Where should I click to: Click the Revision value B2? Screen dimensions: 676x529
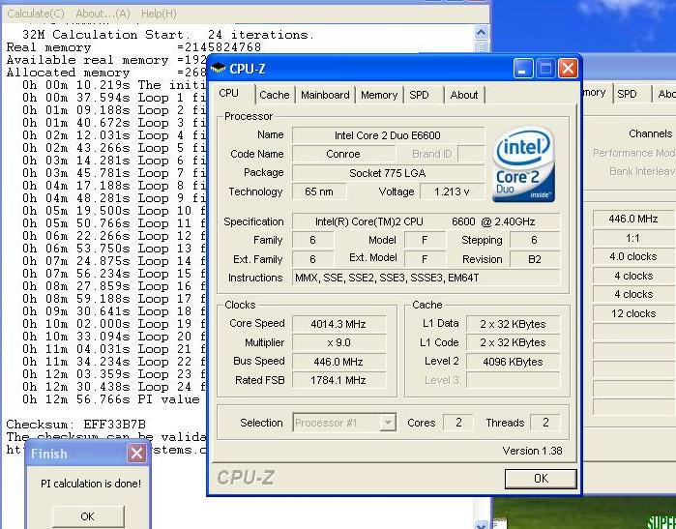(535, 259)
